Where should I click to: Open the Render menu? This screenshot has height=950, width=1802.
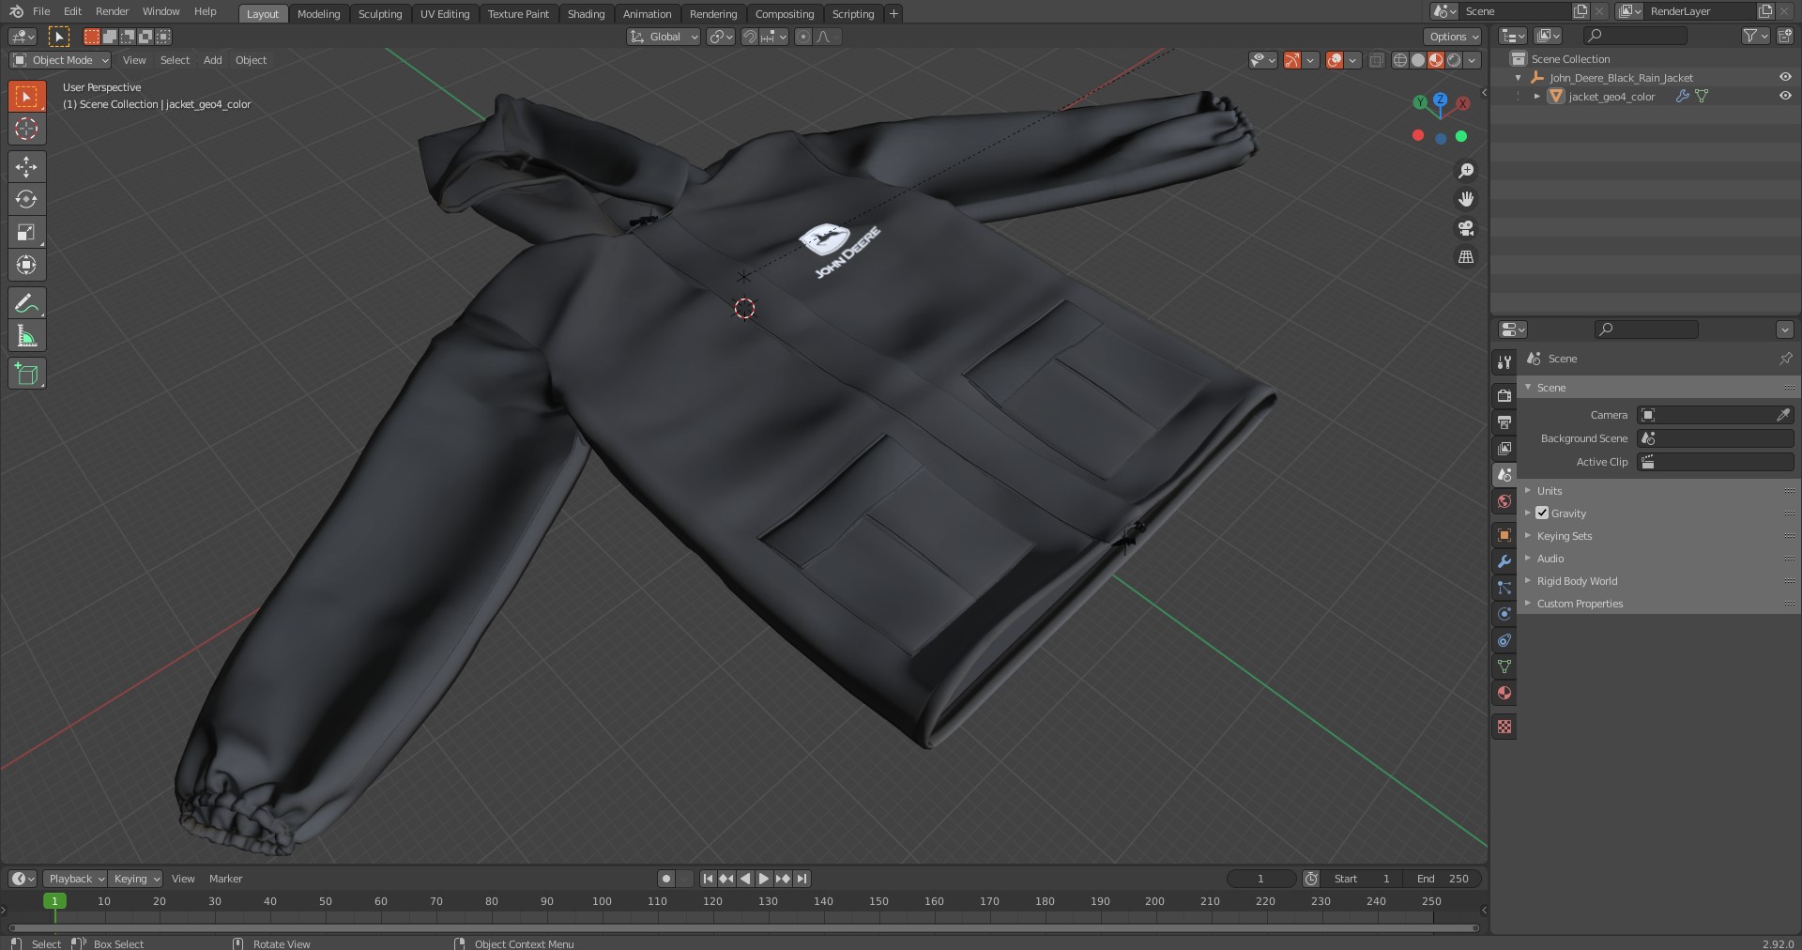point(112,11)
